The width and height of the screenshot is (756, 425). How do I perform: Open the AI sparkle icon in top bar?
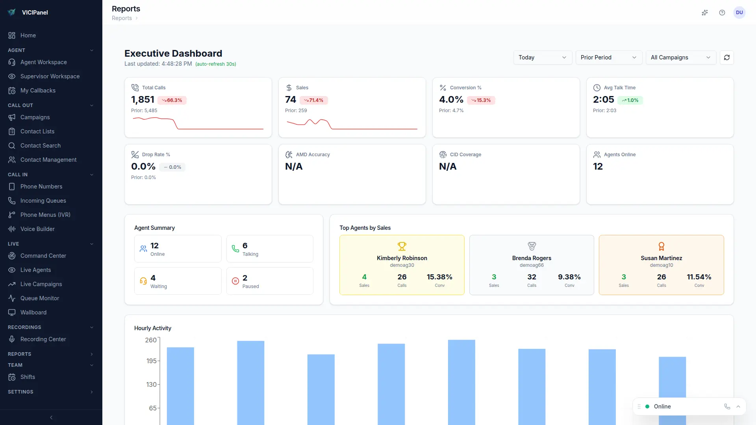point(705,13)
